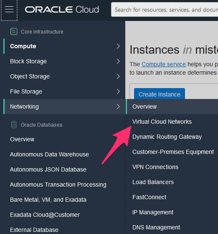Open IP Management
The image size is (218, 234).
172,212
